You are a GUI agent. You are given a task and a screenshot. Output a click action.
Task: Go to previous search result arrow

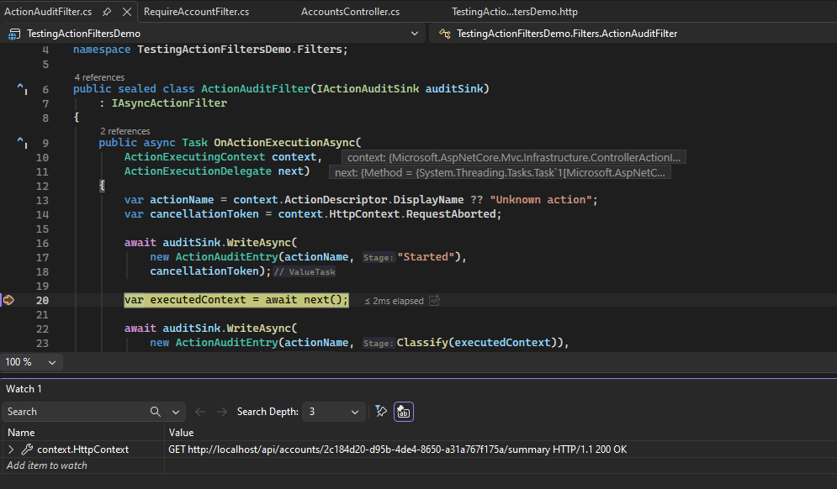(200, 412)
